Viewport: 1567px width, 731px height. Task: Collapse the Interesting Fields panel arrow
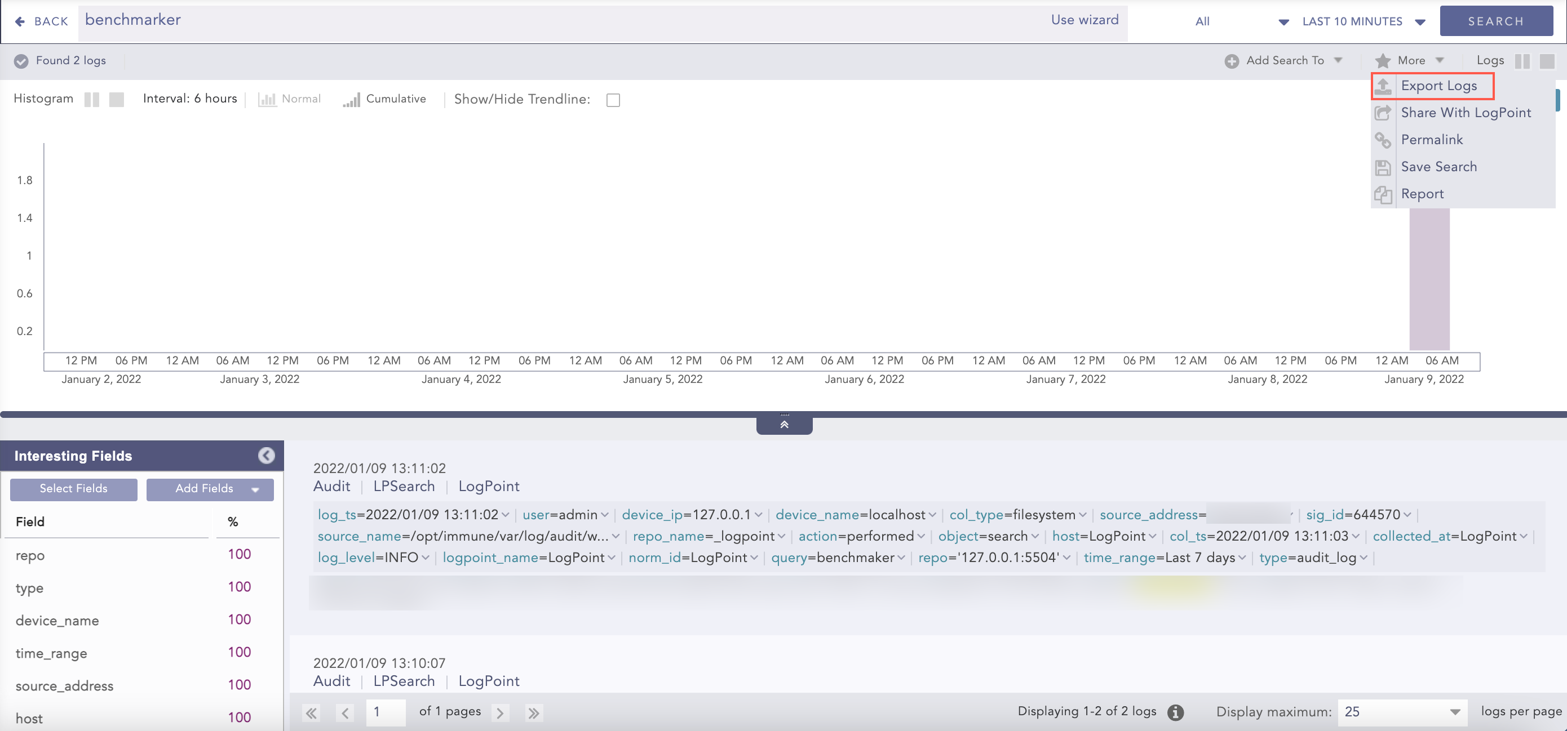pos(266,456)
